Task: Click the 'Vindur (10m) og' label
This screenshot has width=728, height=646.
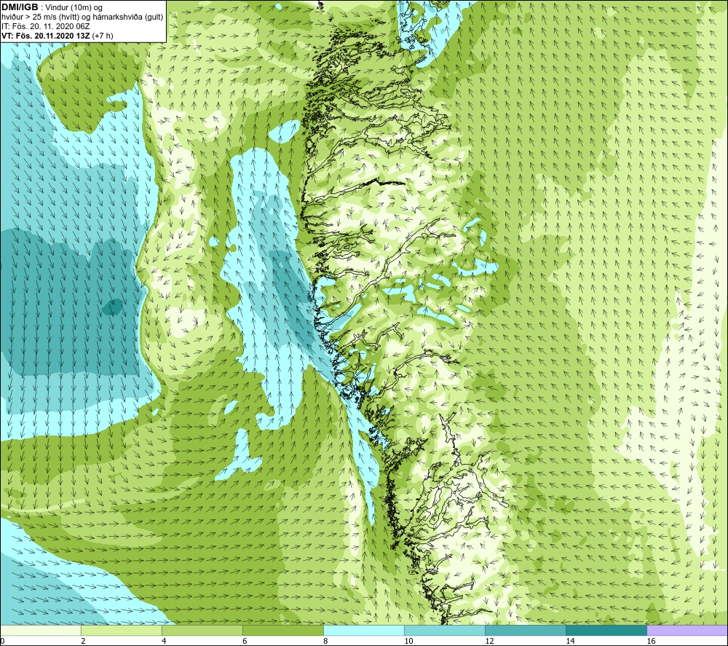Action: [74, 7]
